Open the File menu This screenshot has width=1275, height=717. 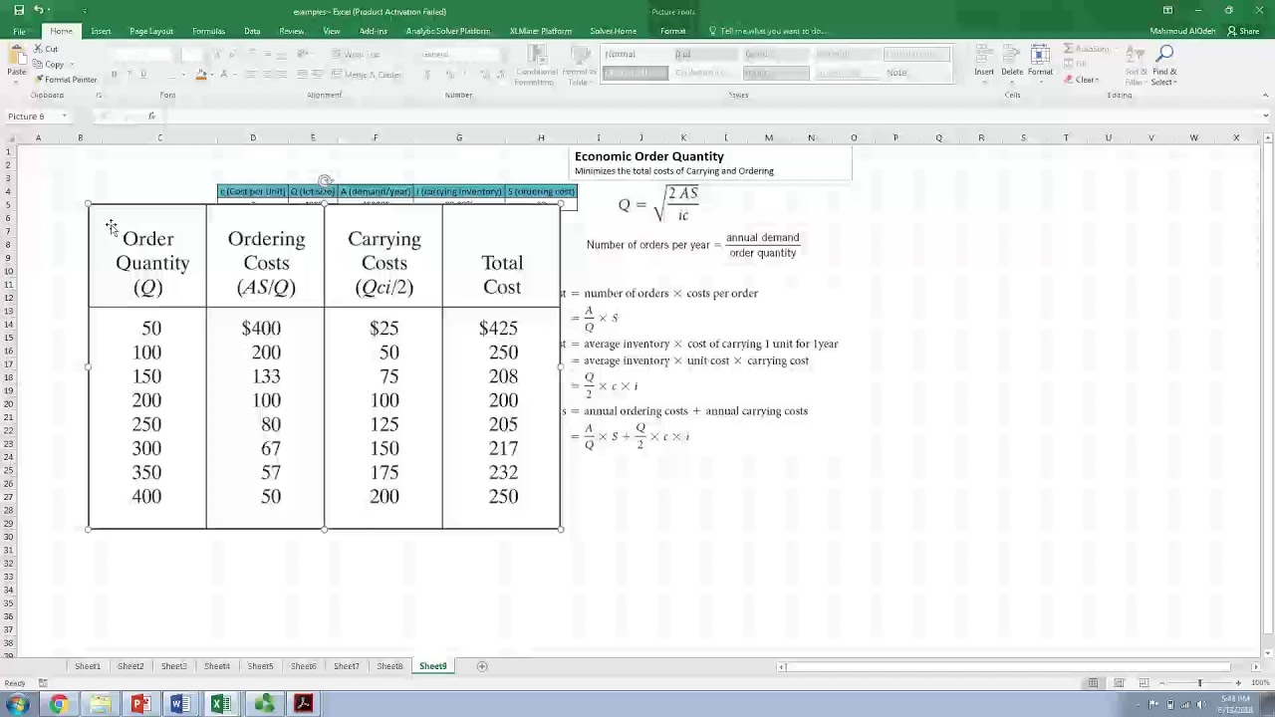point(19,31)
